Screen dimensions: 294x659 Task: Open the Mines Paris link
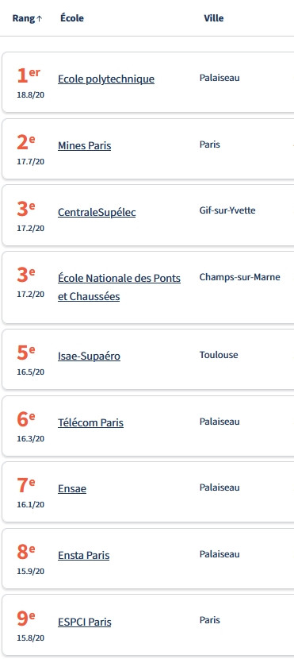pyautogui.click(x=84, y=146)
